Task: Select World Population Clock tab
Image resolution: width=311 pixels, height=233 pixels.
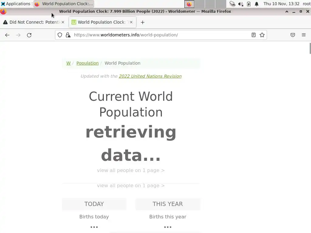Action: click(102, 22)
